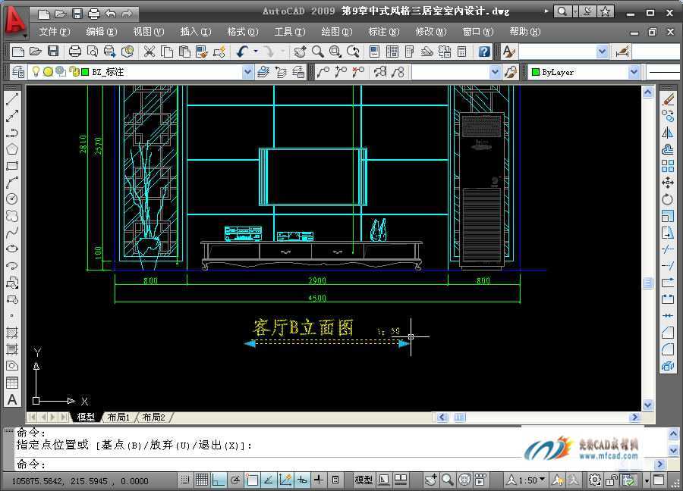This screenshot has height=491, width=683.
Task: Select the Circle draw tool
Action: pyautogui.click(x=12, y=199)
